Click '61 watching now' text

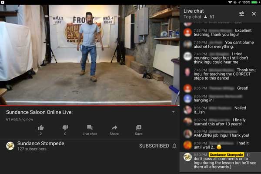[x=20, y=119]
